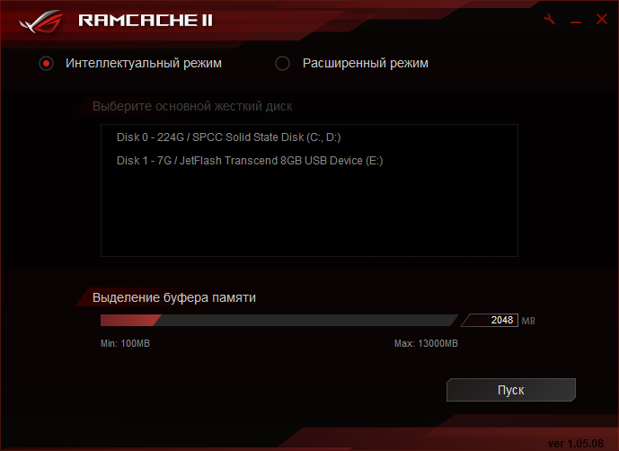619x451 pixels.
Task: Click empty area in disk list box
Action: 309,213
